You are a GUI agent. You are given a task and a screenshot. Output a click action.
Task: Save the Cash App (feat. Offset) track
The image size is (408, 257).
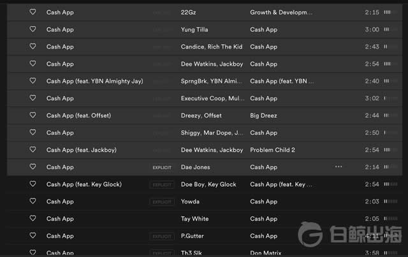pyautogui.click(x=33, y=115)
